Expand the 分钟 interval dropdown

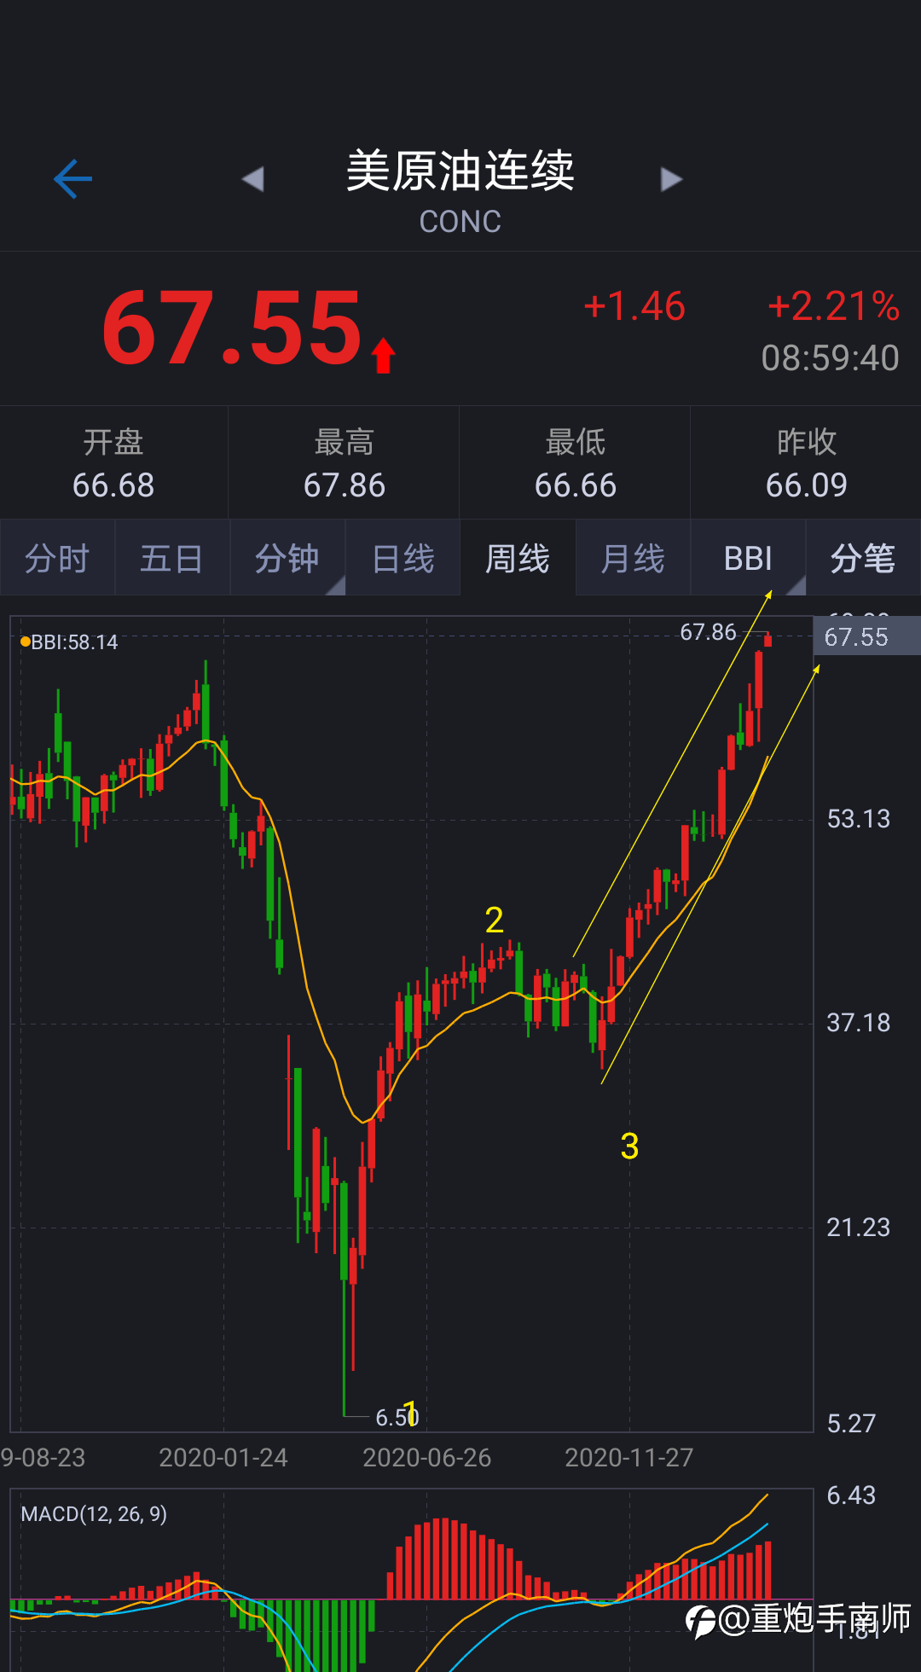287,559
